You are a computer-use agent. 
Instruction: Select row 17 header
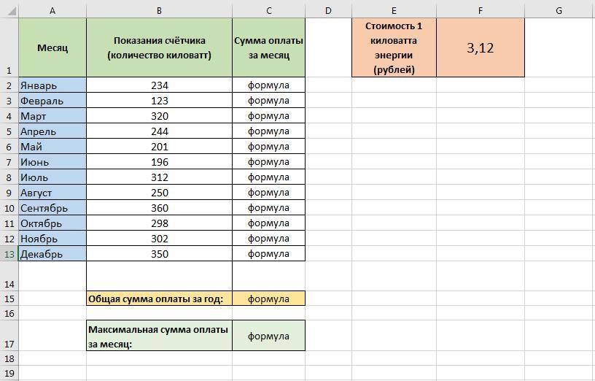pos(9,336)
